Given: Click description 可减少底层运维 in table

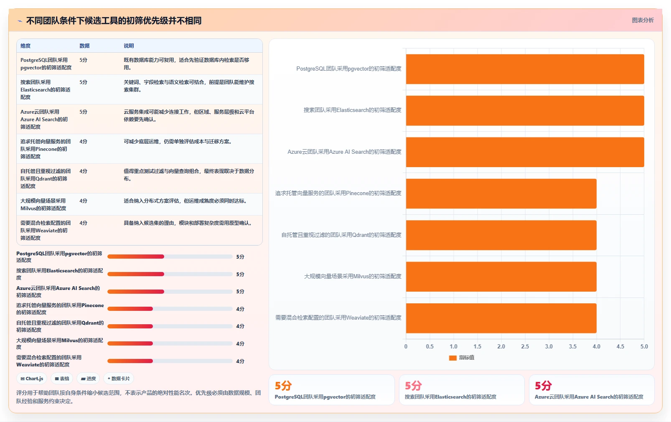Looking at the screenshot, I should [178, 142].
